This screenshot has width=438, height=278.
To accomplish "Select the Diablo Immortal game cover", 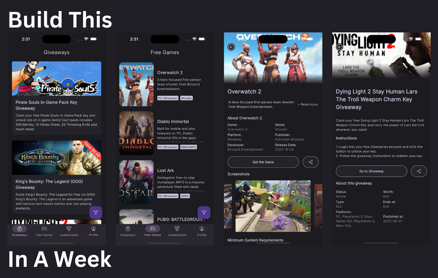I will point(137,133).
